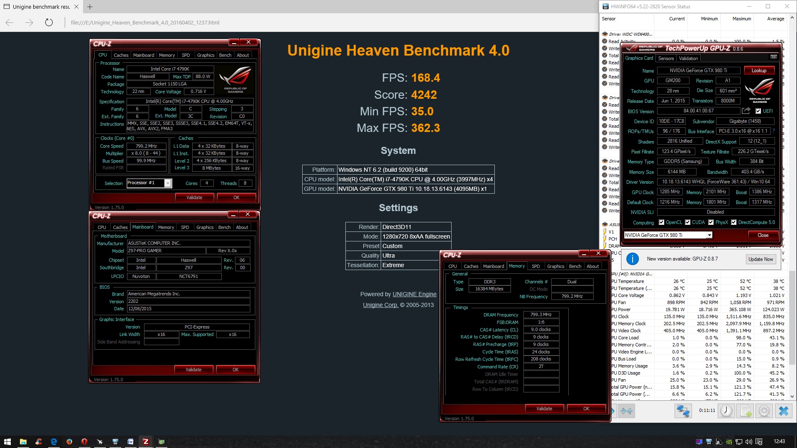Toggle the OpenCL checkbox
This screenshot has width=797, height=448.
(x=662, y=222)
